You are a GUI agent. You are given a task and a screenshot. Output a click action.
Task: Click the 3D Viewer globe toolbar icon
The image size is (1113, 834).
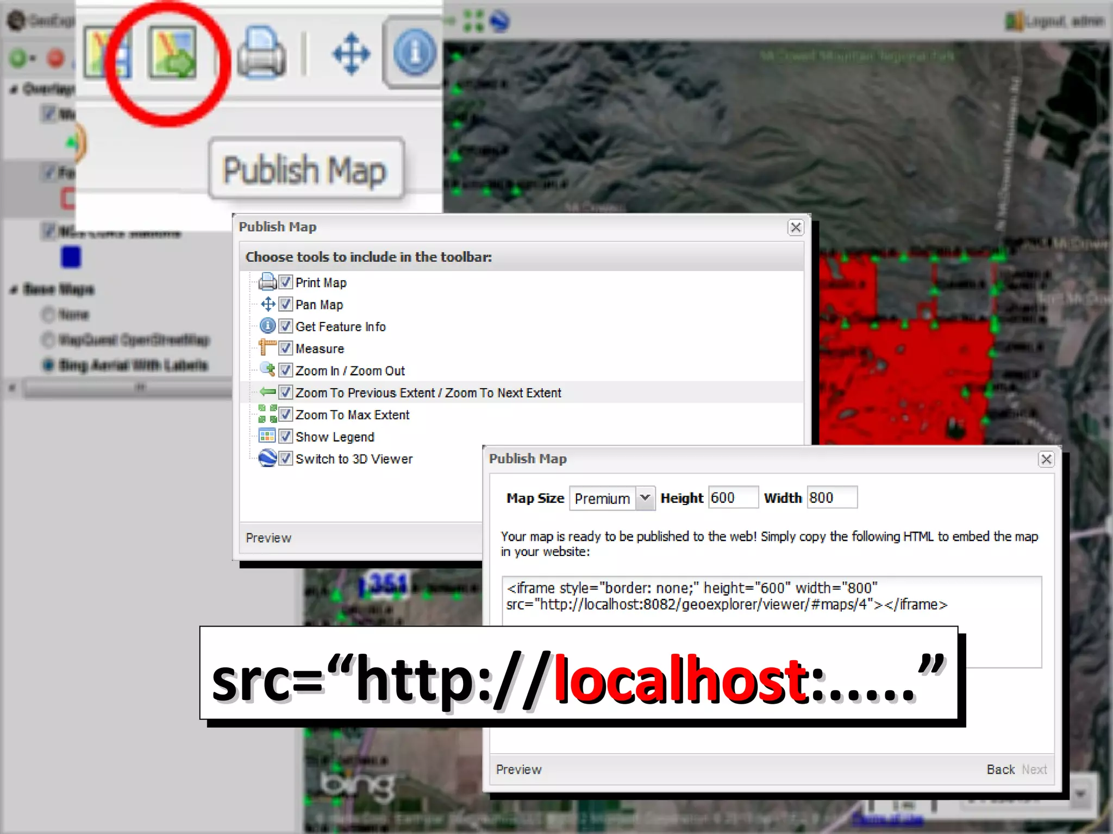click(499, 21)
